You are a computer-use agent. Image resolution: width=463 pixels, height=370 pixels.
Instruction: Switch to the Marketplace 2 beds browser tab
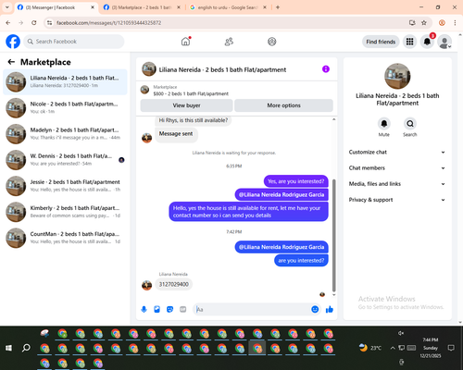point(142,7)
